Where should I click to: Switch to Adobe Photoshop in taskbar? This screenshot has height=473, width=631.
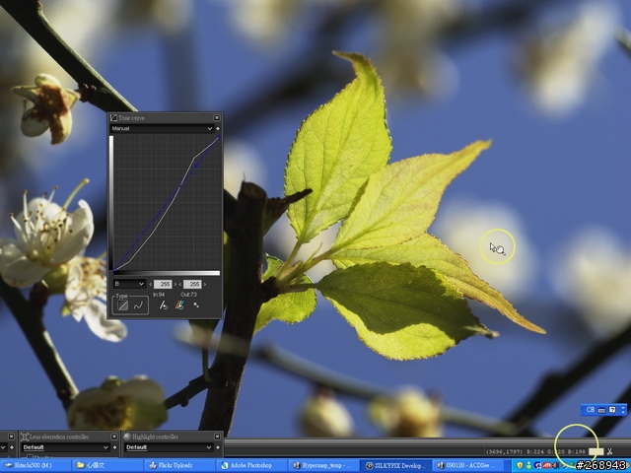(x=251, y=466)
